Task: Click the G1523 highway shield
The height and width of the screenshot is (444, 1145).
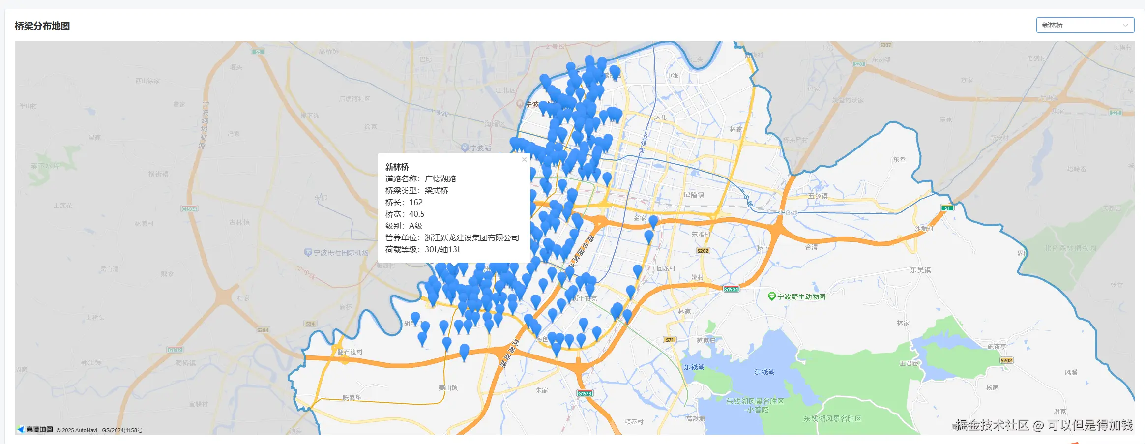Action: click(585, 393)
